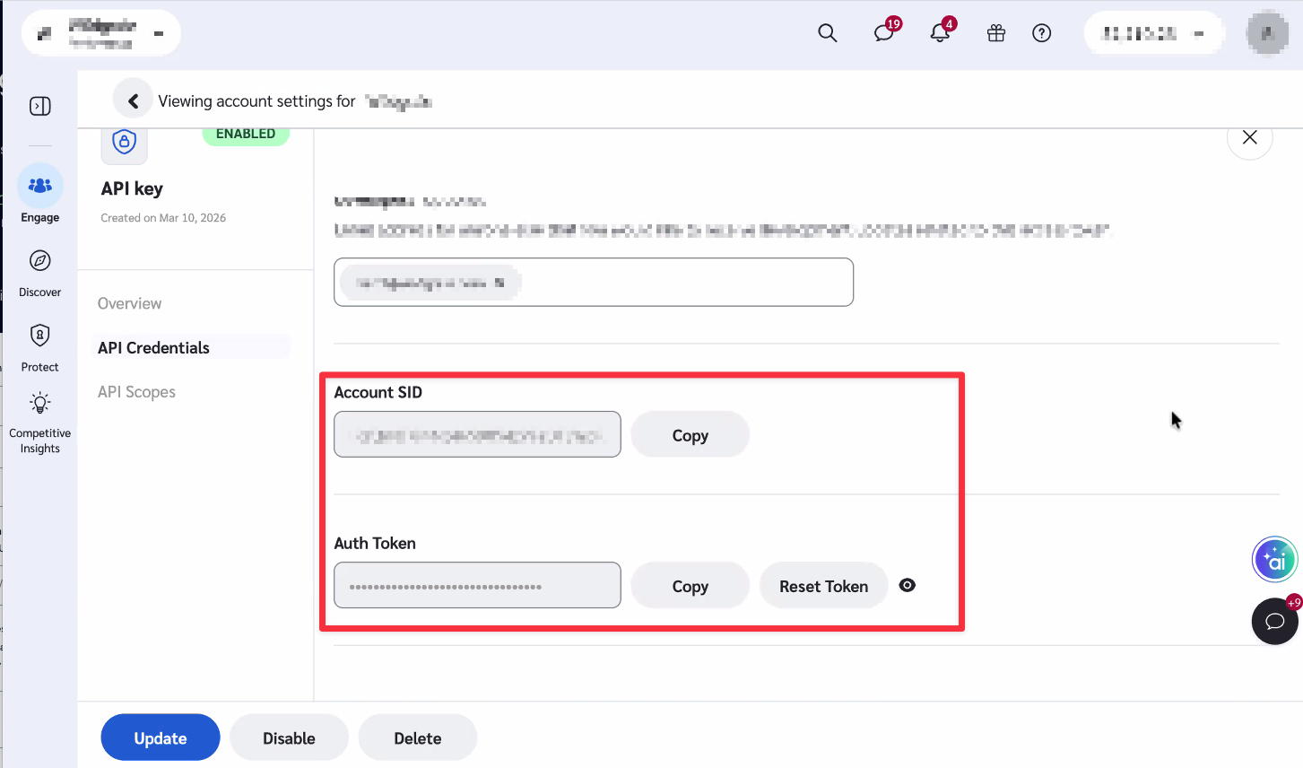Click 'Viewing account settings for' text

(x=256, y=101)
